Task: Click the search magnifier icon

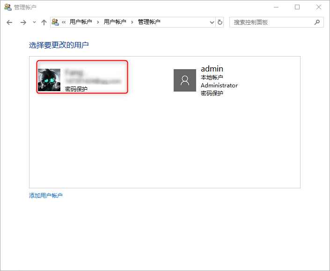Action: click(317, 22)
